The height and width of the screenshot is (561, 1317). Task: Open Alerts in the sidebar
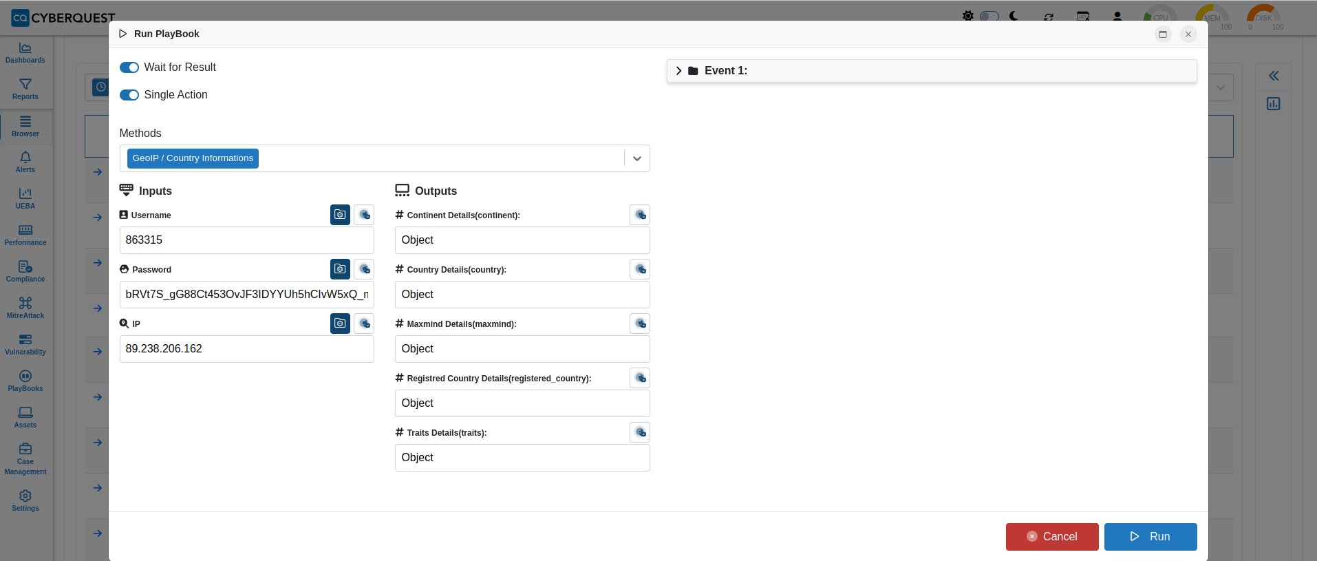pyautogui.click(x=25, y=162)
